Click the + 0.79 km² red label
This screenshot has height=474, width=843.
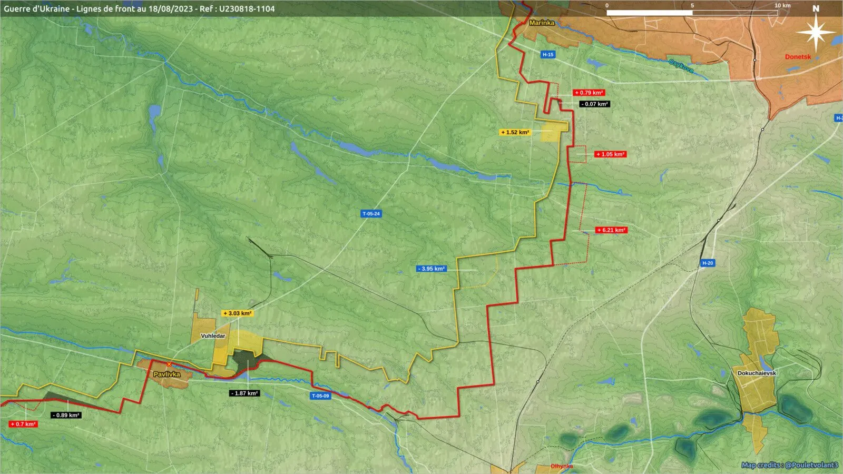coord(589,93)
